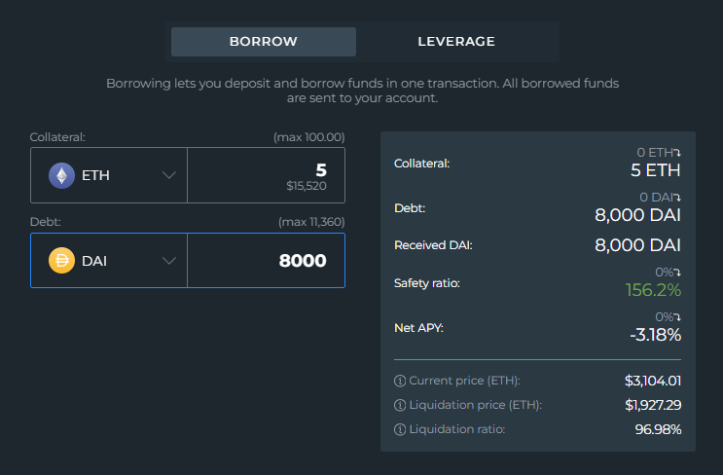Click the 156.2% safety ratio value
Screen dimensions: 723x475
655,290
